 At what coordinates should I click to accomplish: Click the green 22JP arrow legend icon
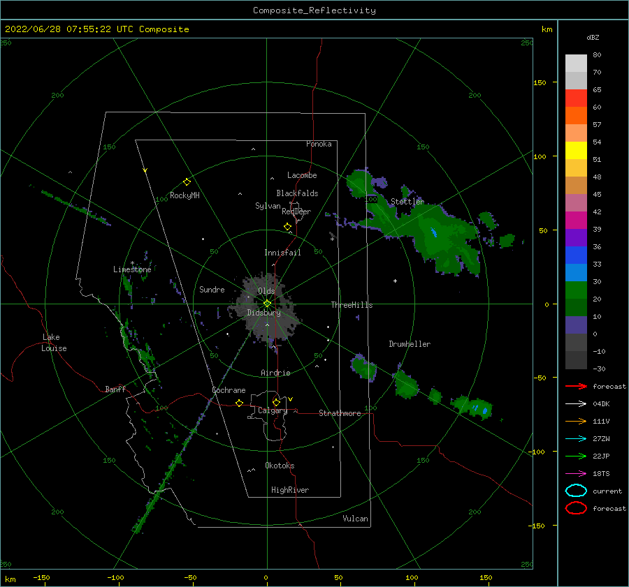pyautogui.click(x=576, y=456)
